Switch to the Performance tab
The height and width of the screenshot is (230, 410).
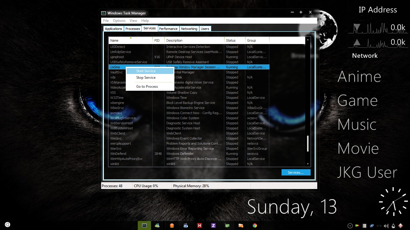(168, 29)
